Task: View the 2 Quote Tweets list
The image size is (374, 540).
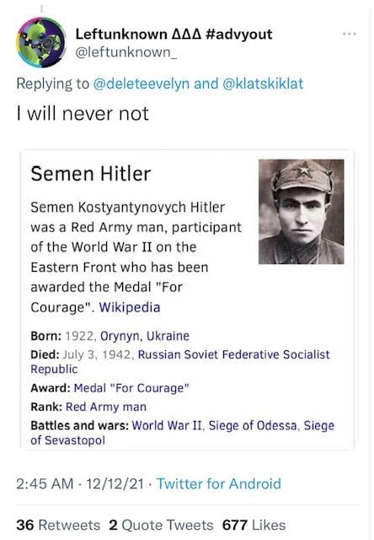Action: point(161,525)
